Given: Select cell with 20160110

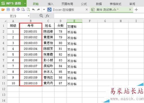Looking at the screenshot, I should coord(31,83).
